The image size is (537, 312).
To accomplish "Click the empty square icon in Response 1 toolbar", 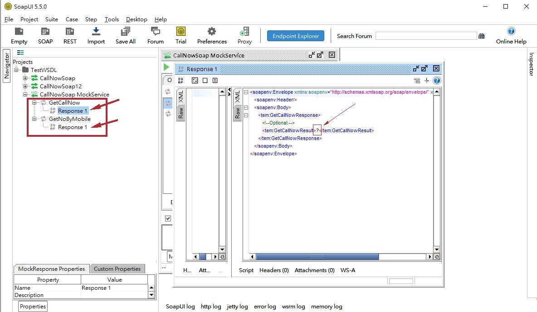I will pyautogui.click(x=205, y=81).
